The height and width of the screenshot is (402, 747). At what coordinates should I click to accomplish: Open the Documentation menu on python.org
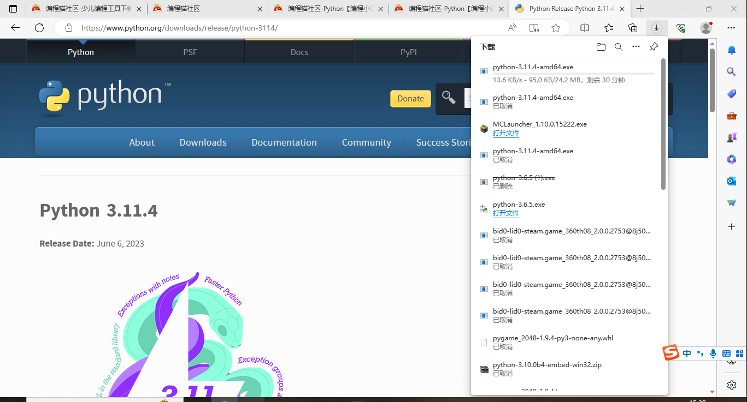coord(284,142)
